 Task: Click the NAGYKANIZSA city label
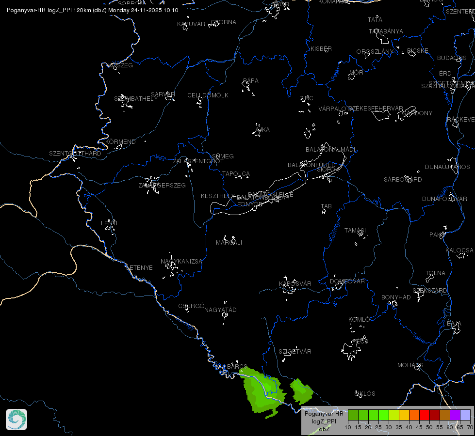(x=181, y=262)
